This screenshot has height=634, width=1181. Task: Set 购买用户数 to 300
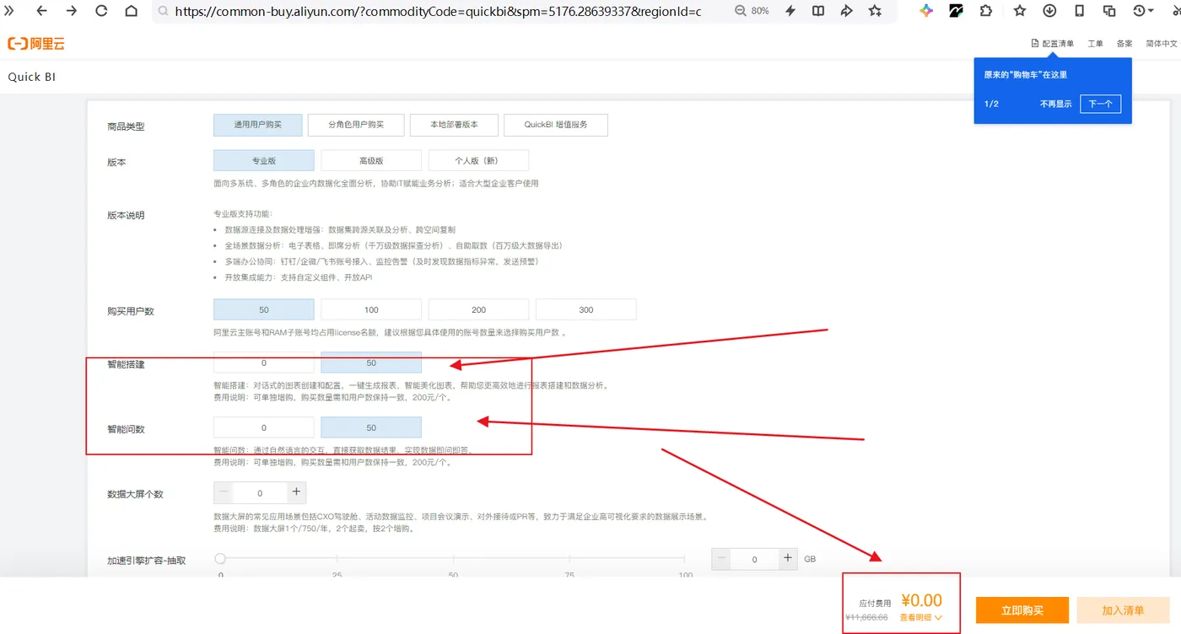pyautogui.click(x=586, y=309)
